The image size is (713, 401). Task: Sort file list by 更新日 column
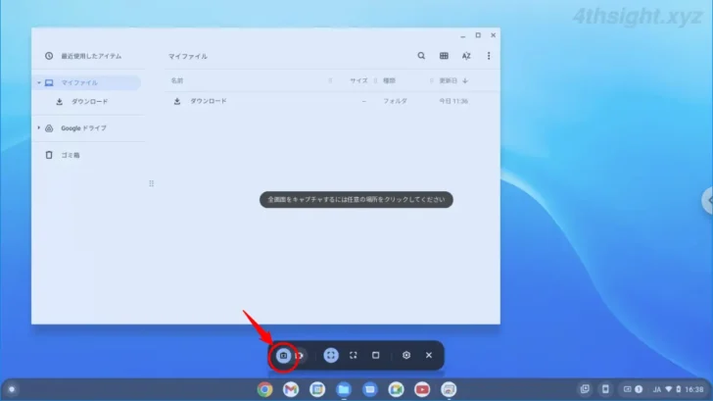coord(449,80)
